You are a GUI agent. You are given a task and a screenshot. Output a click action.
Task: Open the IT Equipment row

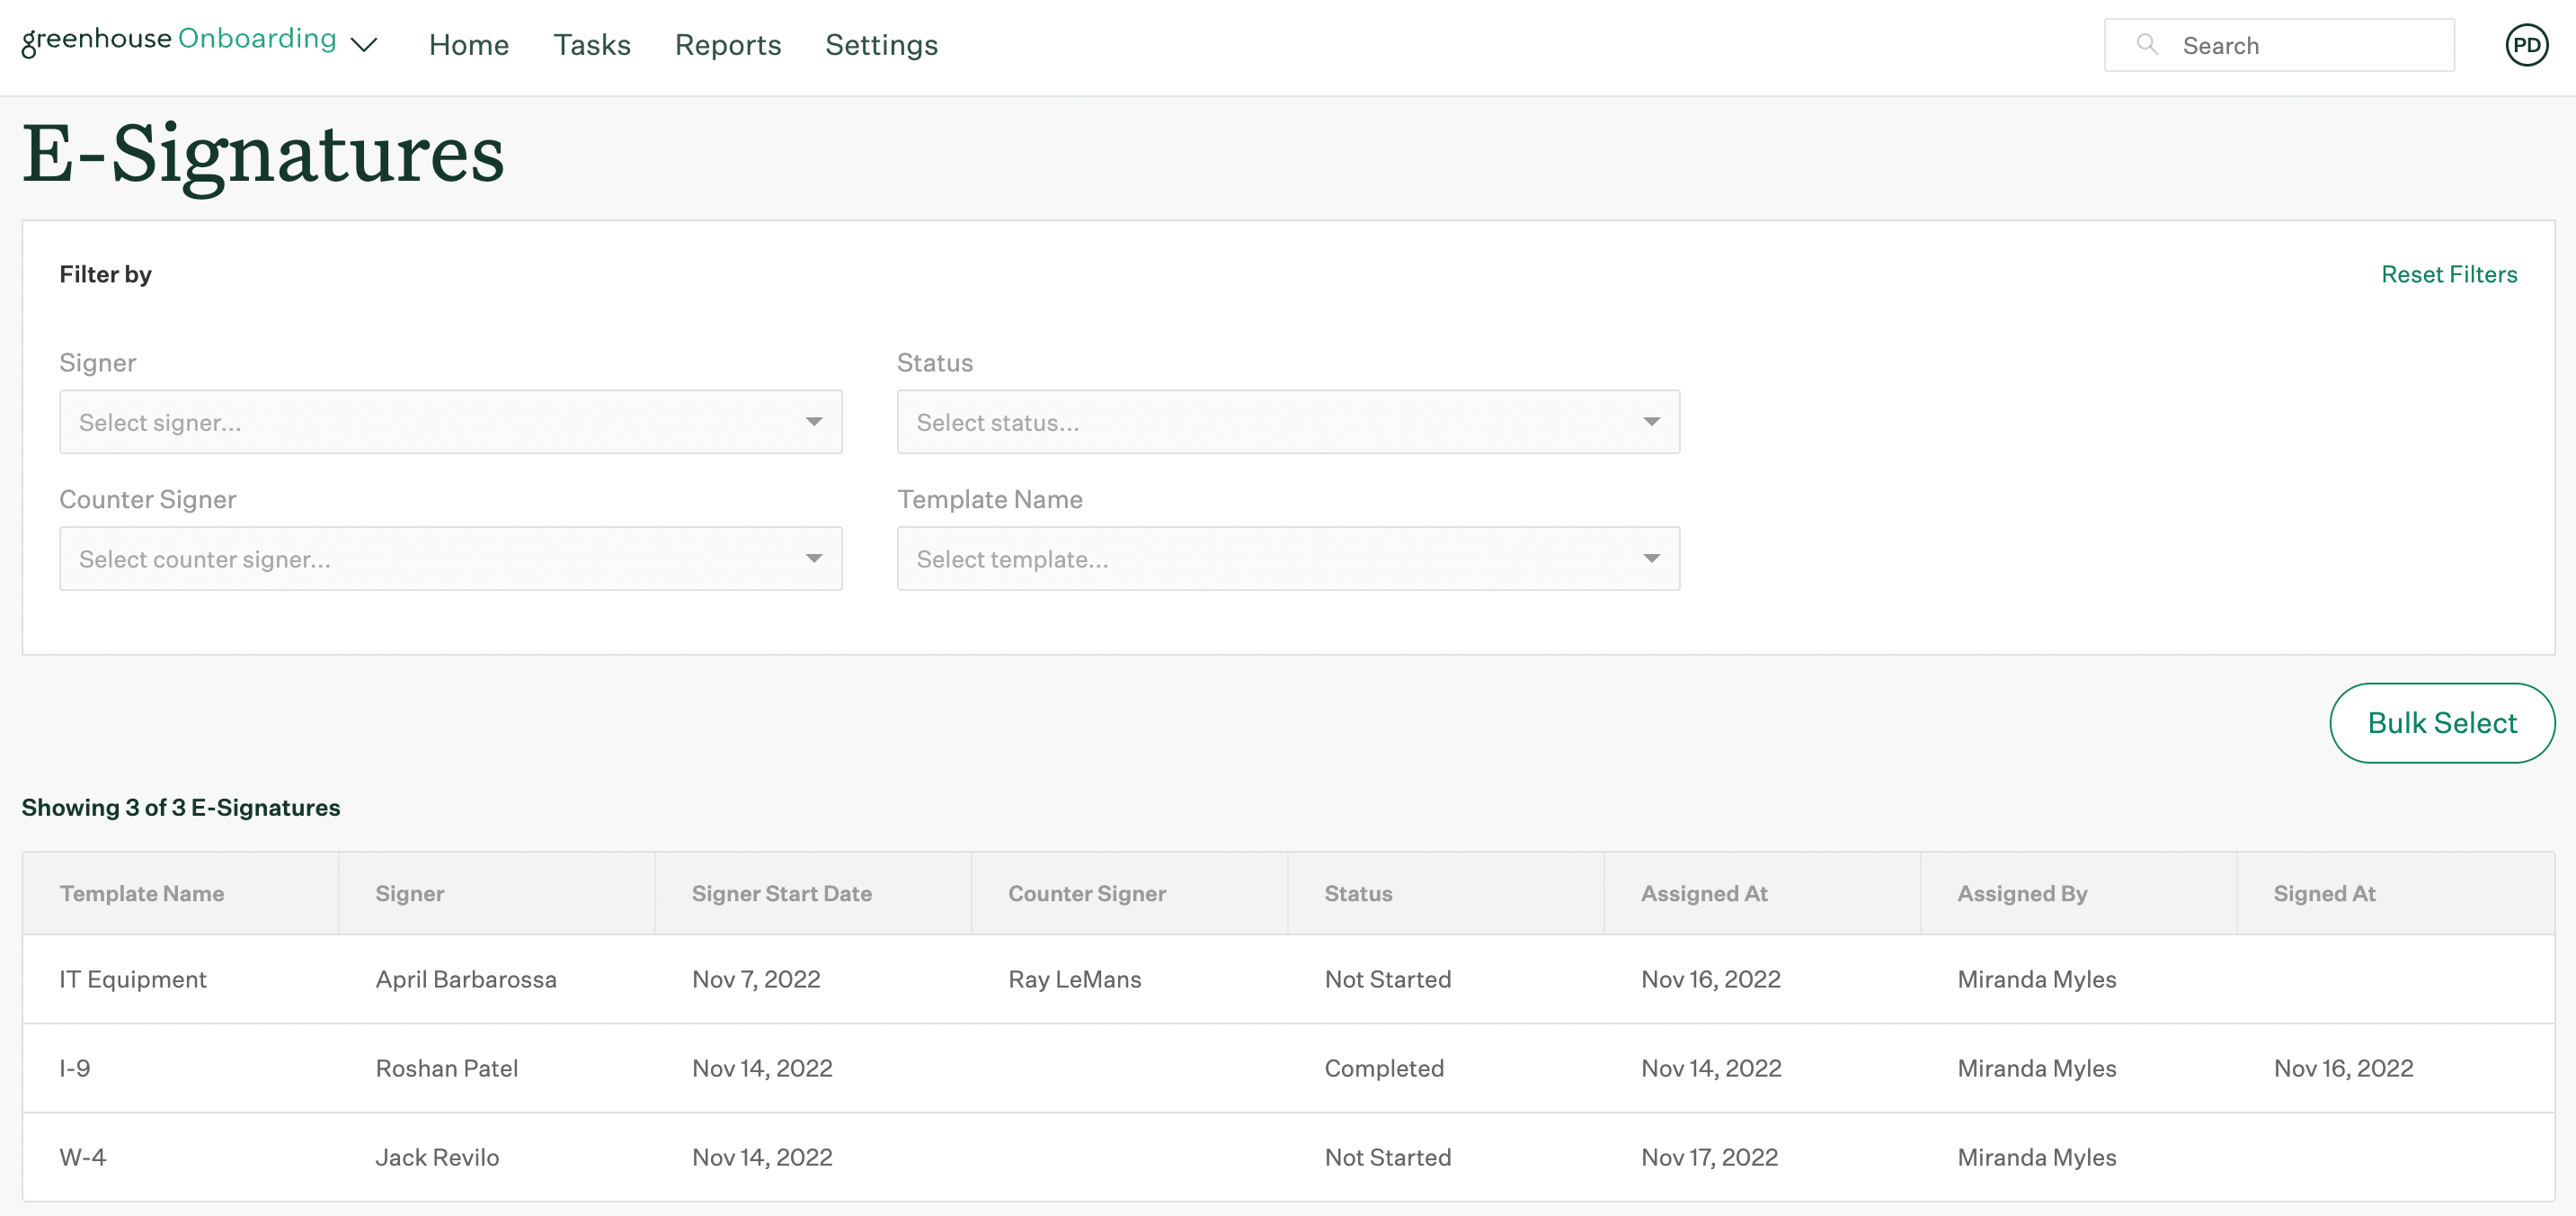pyautogui.click(x=133, y=979)
